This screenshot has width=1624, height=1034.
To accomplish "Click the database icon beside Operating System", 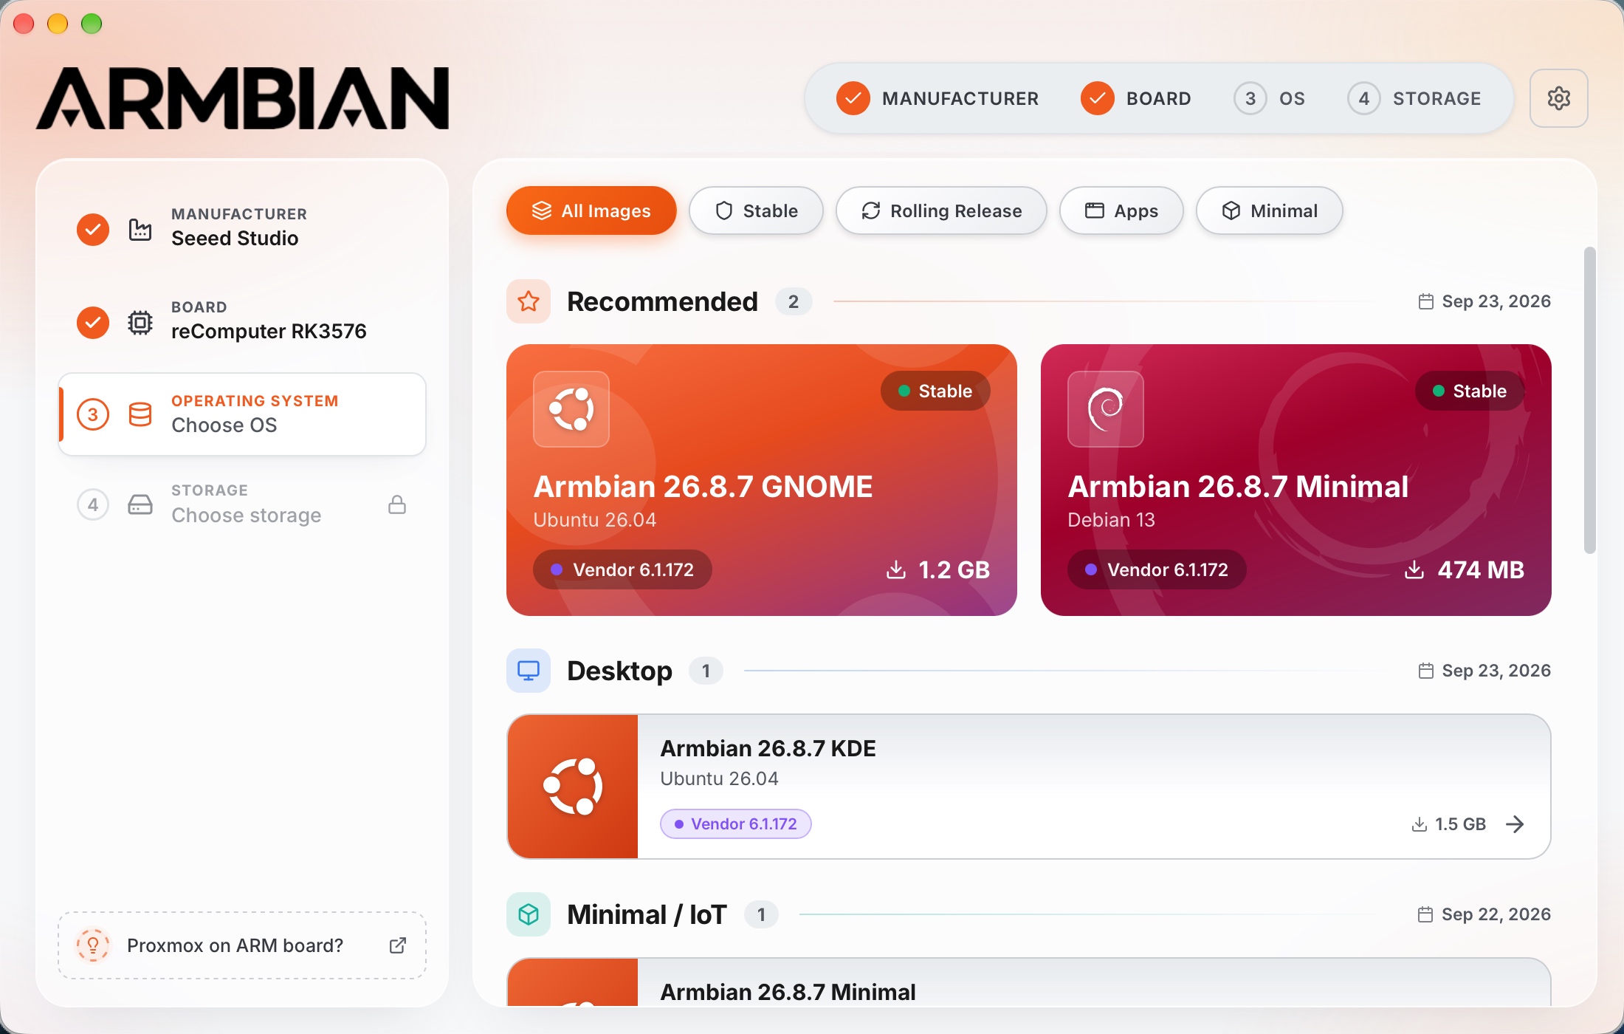I will tap(140, 414).
